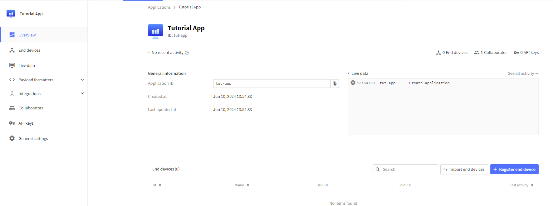The width and height of the screenshot is (553, 206).
Task: Expand the Integrations submenu chevron
Action: click(82, 93)
